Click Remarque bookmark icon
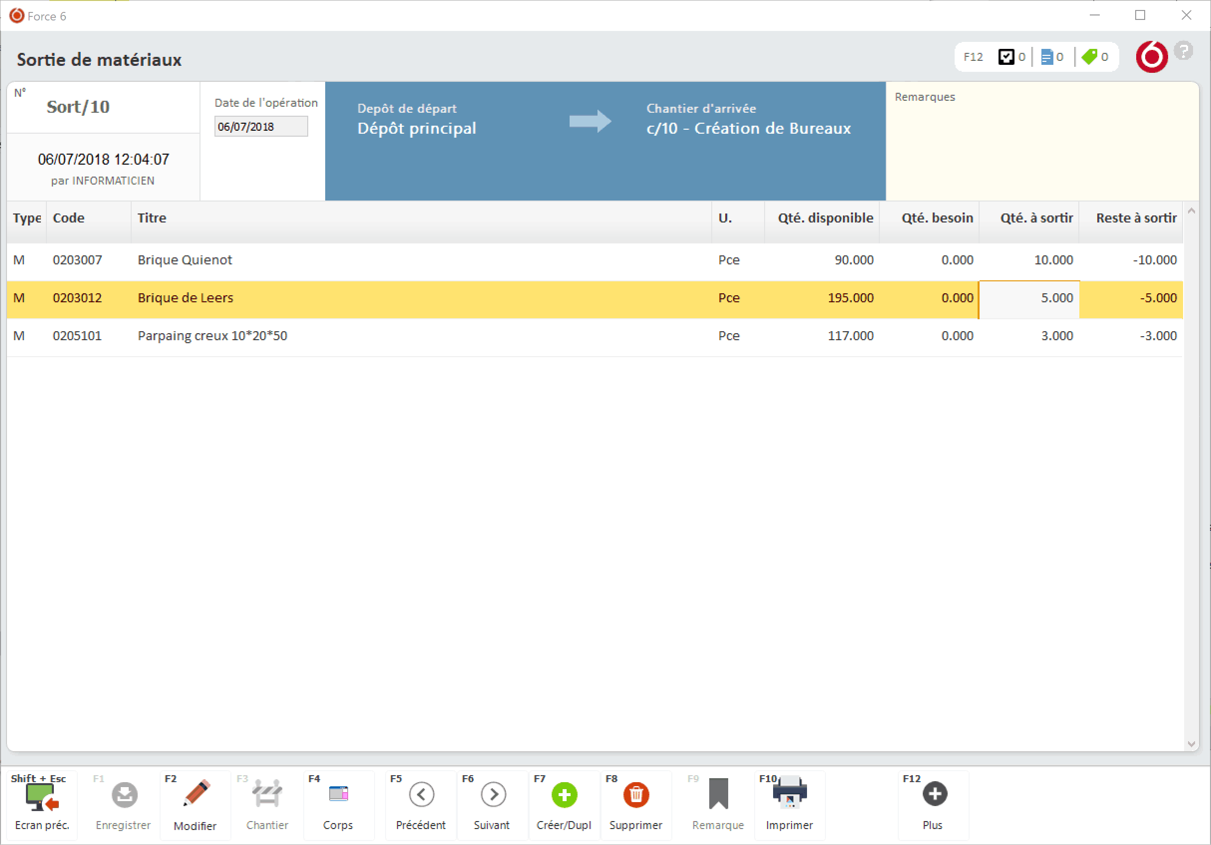 718,794
